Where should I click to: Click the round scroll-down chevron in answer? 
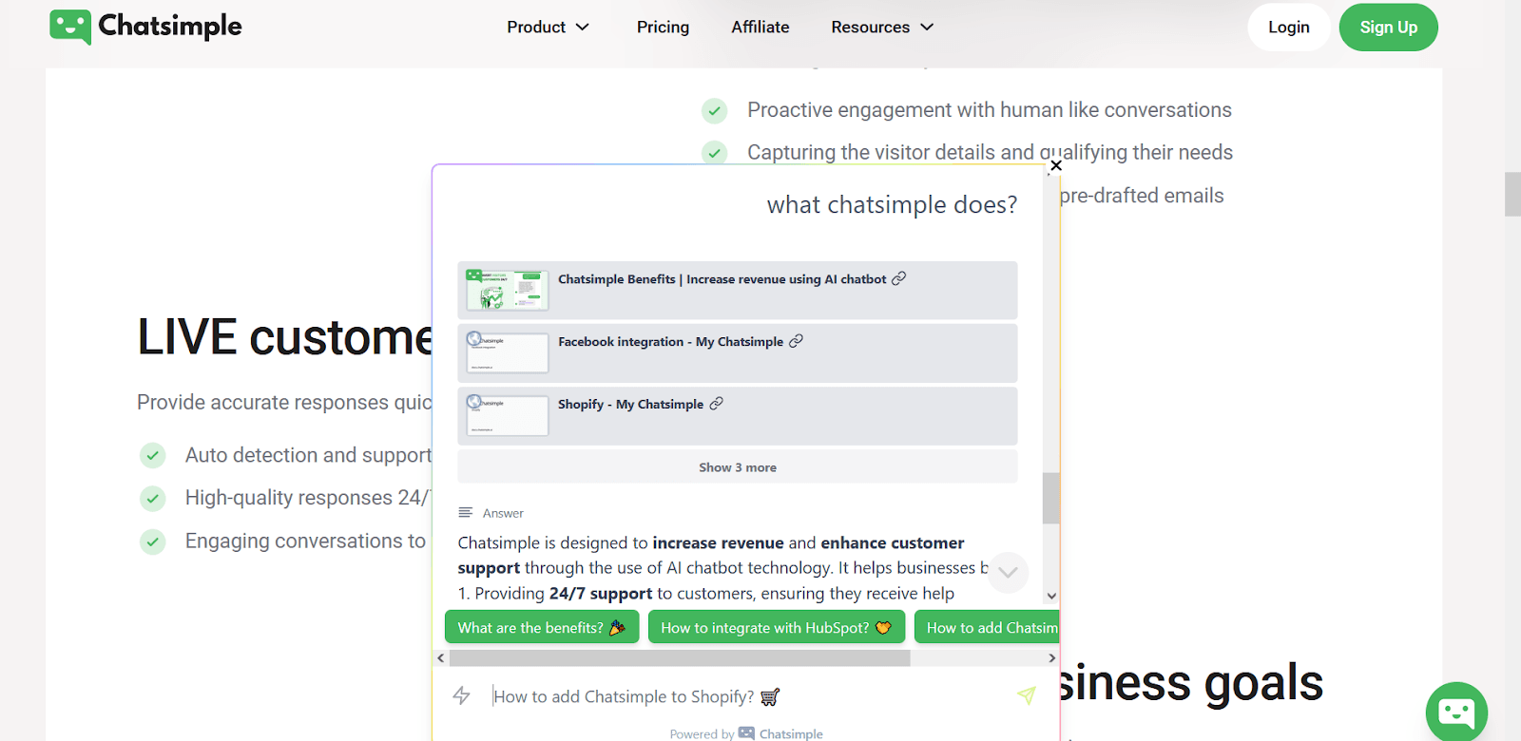click(1008, 572)
